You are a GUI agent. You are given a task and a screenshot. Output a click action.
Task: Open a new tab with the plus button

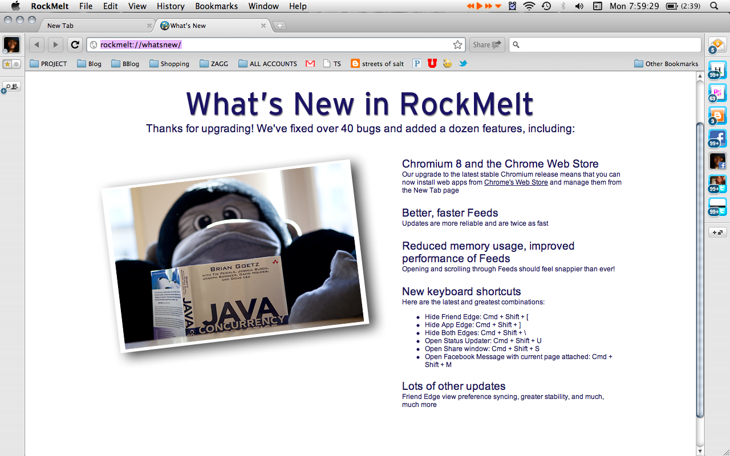tap(279, 26)
